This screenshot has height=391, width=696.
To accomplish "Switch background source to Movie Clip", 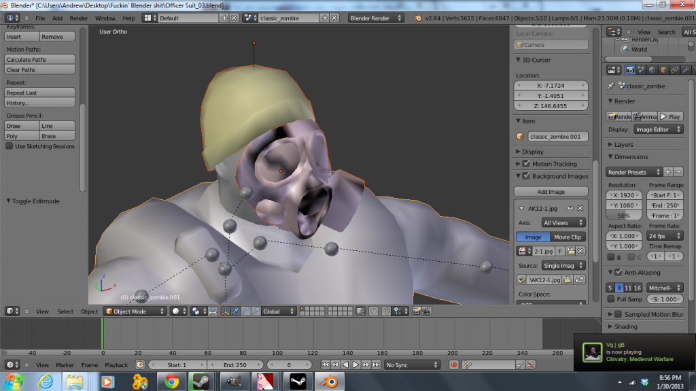I will pyautogui.click(x=568, y=237).
